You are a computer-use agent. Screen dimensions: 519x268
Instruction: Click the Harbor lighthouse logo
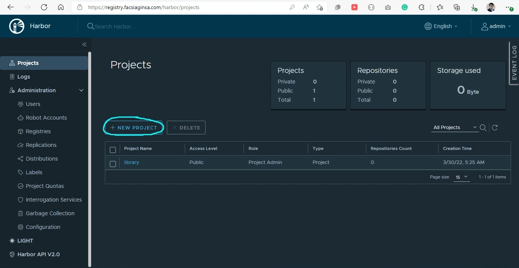click(17, 26)
